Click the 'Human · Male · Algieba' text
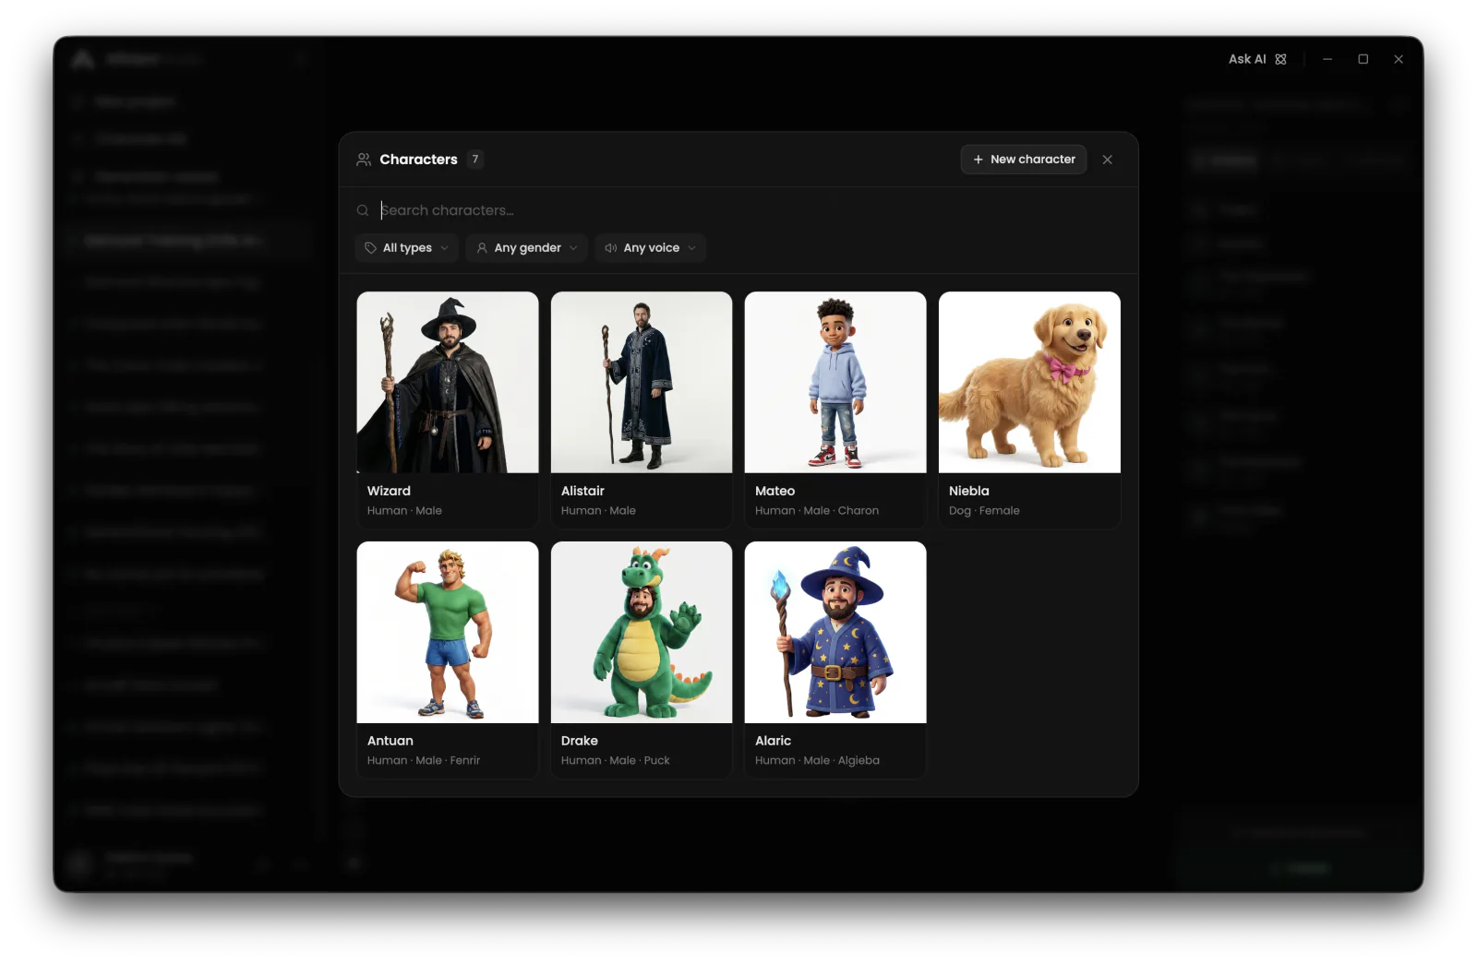 pos(817,761)
